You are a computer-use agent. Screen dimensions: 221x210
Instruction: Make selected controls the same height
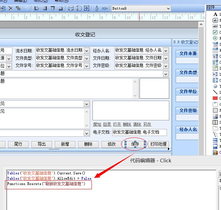[x=79, y=8]
